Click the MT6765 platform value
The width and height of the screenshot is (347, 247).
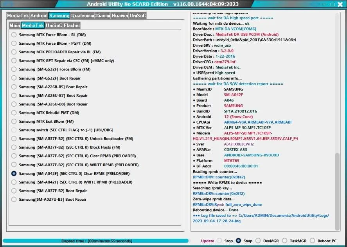coord(232,160)
